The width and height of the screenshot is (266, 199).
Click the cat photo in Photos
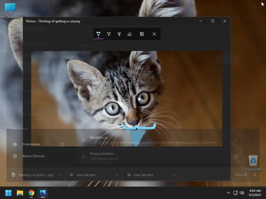(x=127, y=98)
